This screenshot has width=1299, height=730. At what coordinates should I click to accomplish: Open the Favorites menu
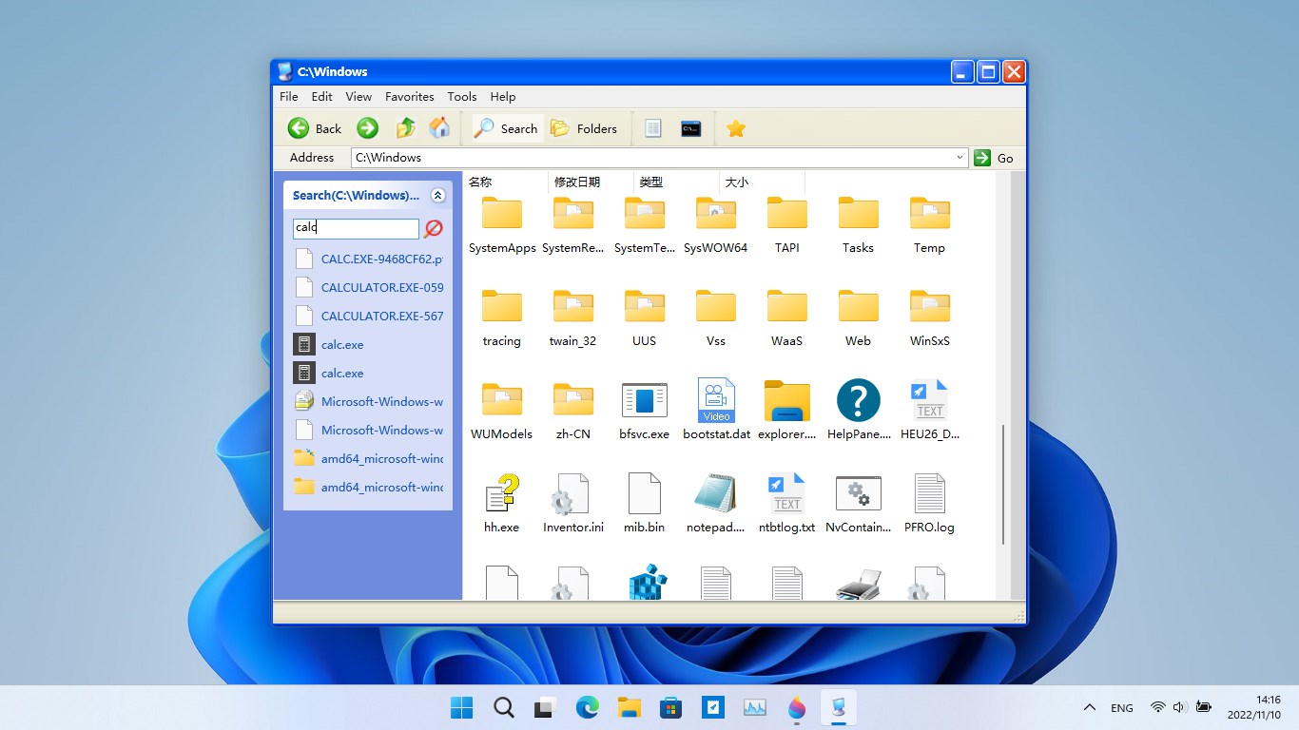409,96
